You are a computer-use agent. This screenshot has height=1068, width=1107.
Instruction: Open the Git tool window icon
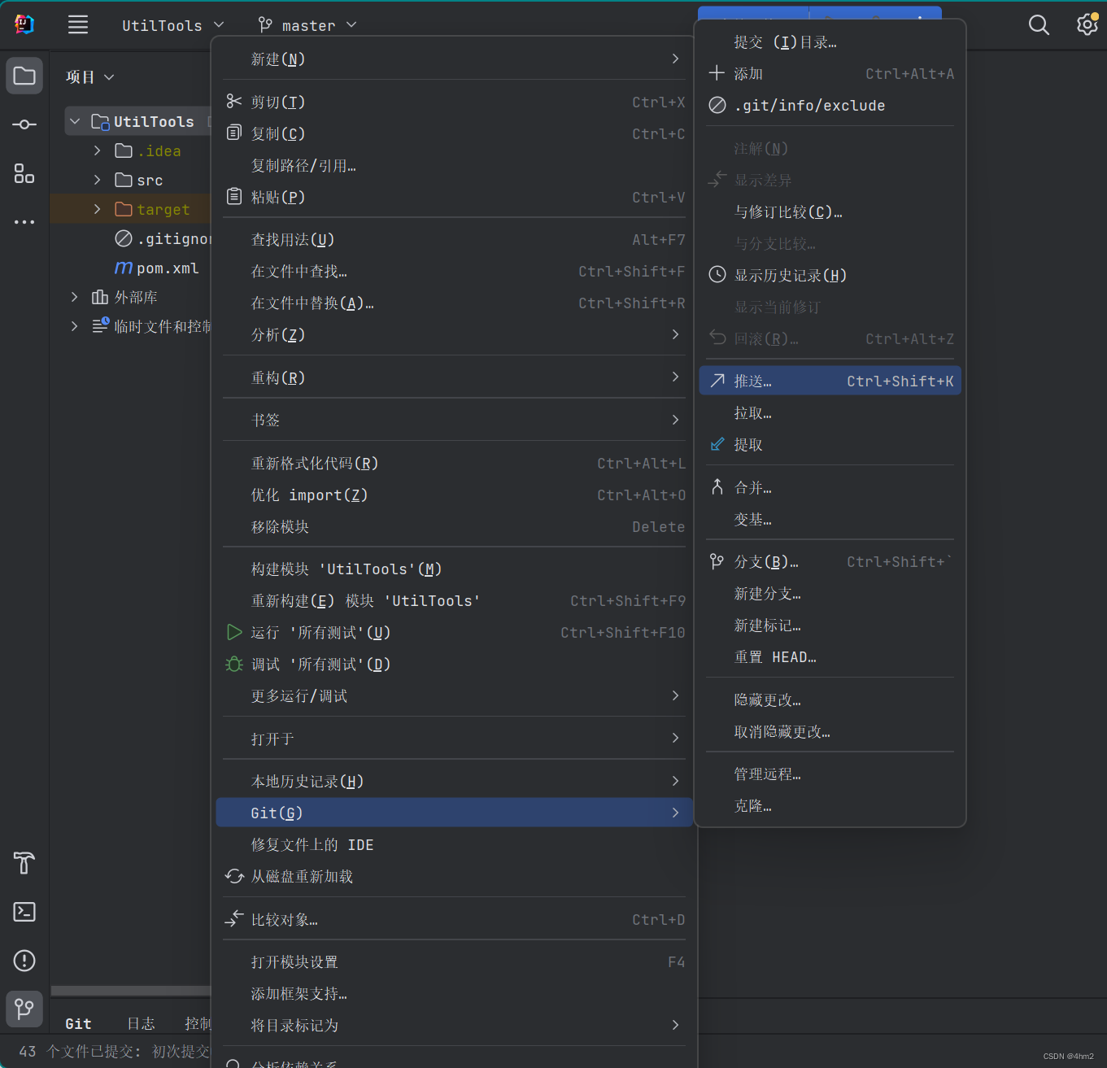(x=24, y=1009)
